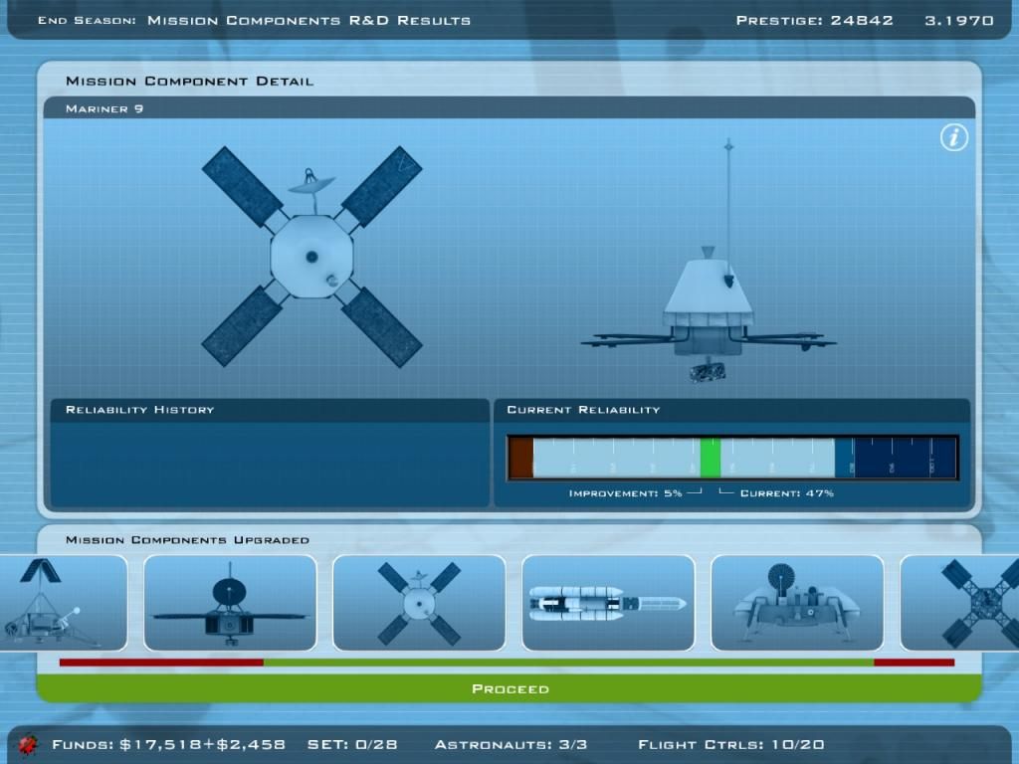Open the info icon in component detail
The height and width of the screenshot is (764, 1019).
pos(954,137)
